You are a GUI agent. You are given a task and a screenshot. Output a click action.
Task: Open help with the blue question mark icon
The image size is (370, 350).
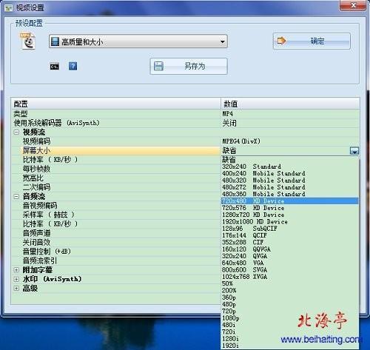73,66
